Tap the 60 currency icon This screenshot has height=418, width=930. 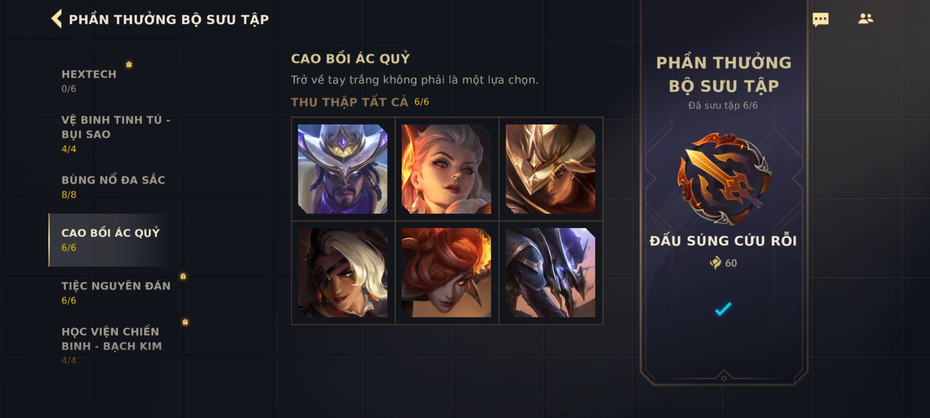[715, 263]
